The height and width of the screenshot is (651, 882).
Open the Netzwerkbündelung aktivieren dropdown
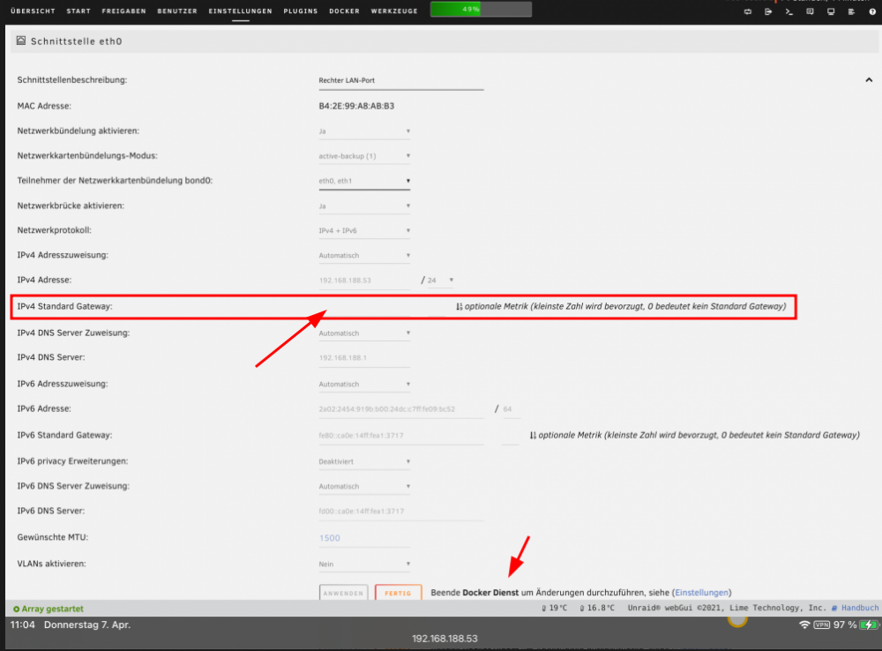tap(364, 131)
